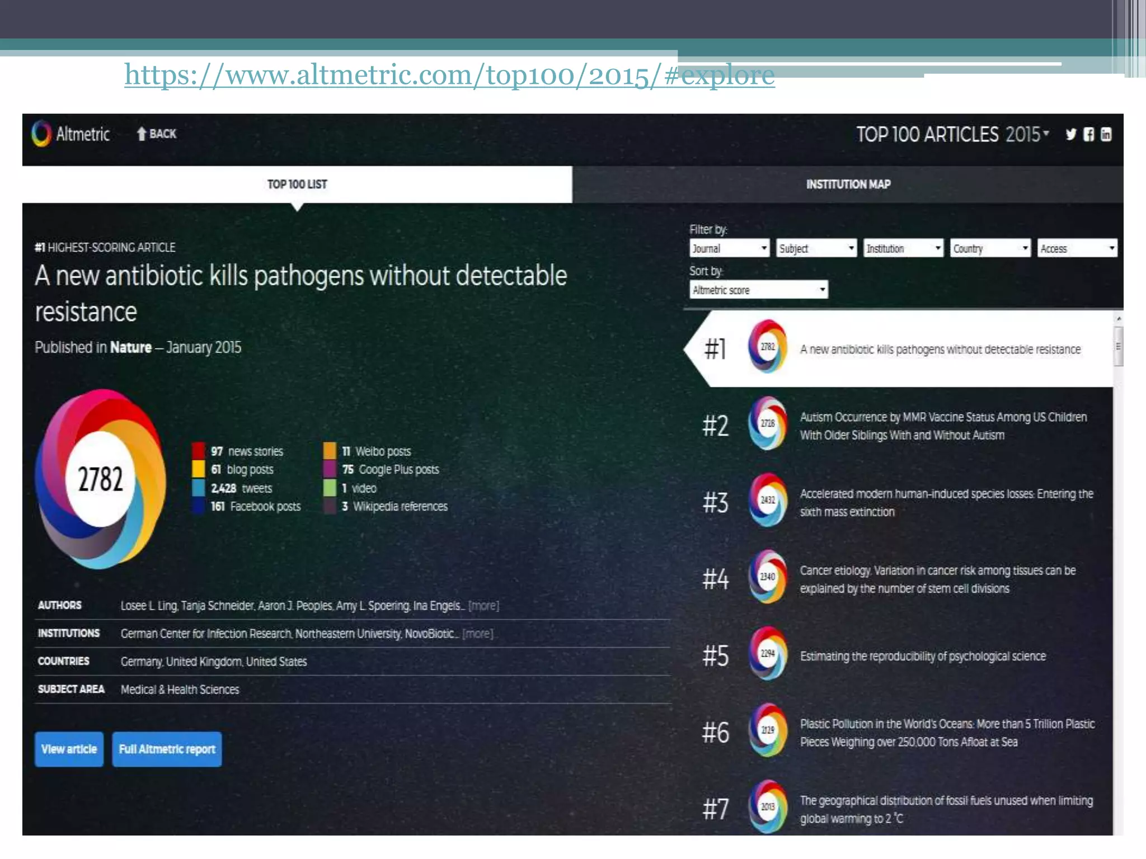Image resolution: width=1146 pixels, height=859 pixels.
Task: Click the 'Medical & Health Sciences' subject text
Action: tap(180, 690)
